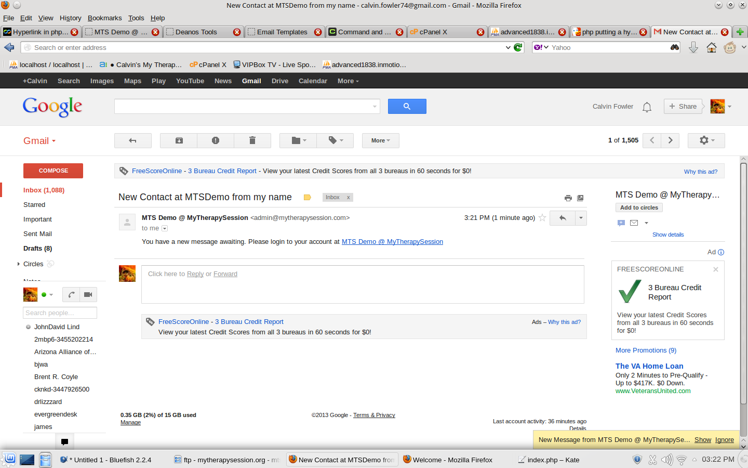The width and height of the screenshot is (748, 468).
Task: Report spam using the exclamation icon
Action: pyautogui.click(x=216, y=140)
